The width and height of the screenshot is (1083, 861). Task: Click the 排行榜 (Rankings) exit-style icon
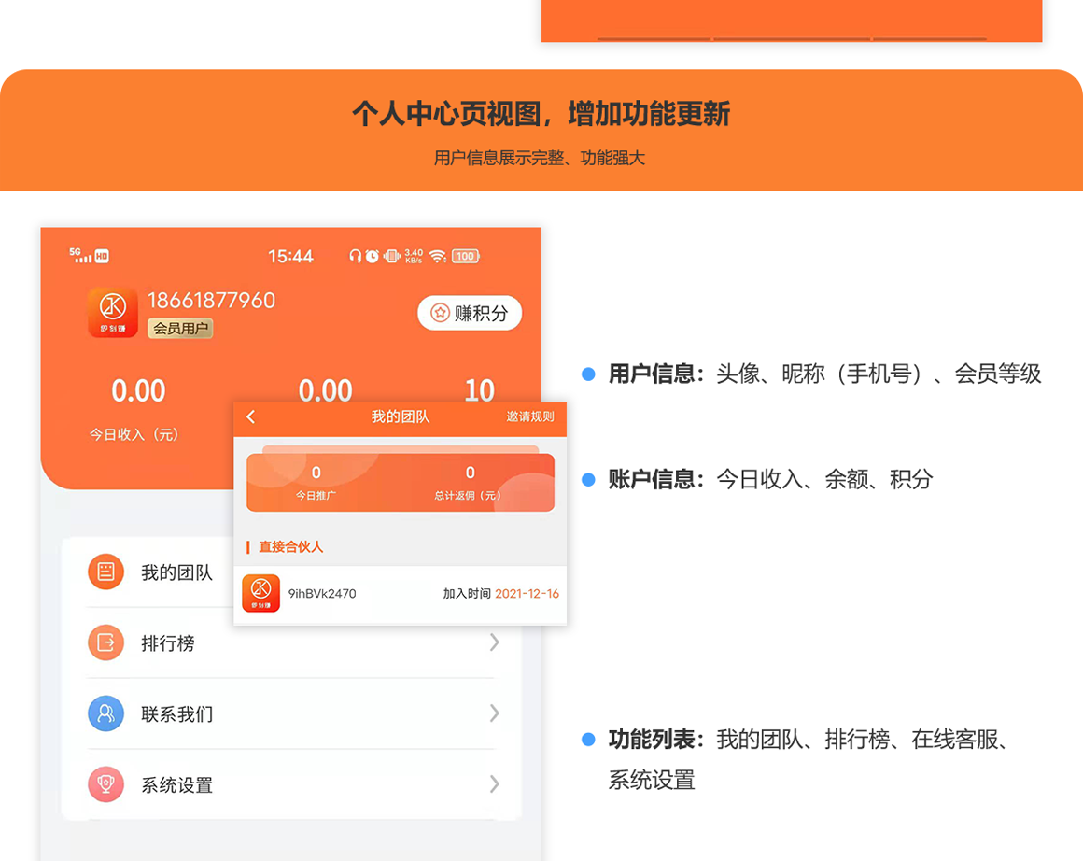coord(105,642)
